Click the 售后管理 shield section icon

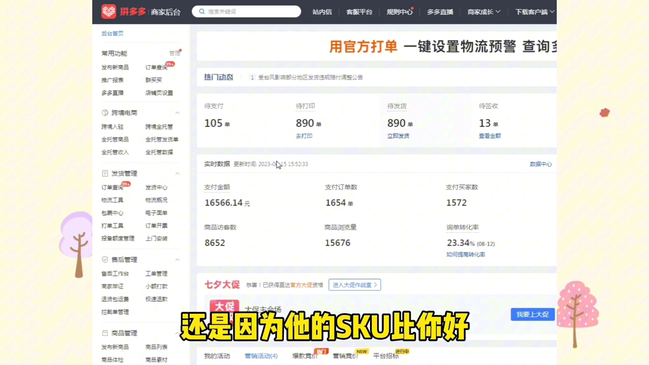[105, 260]
